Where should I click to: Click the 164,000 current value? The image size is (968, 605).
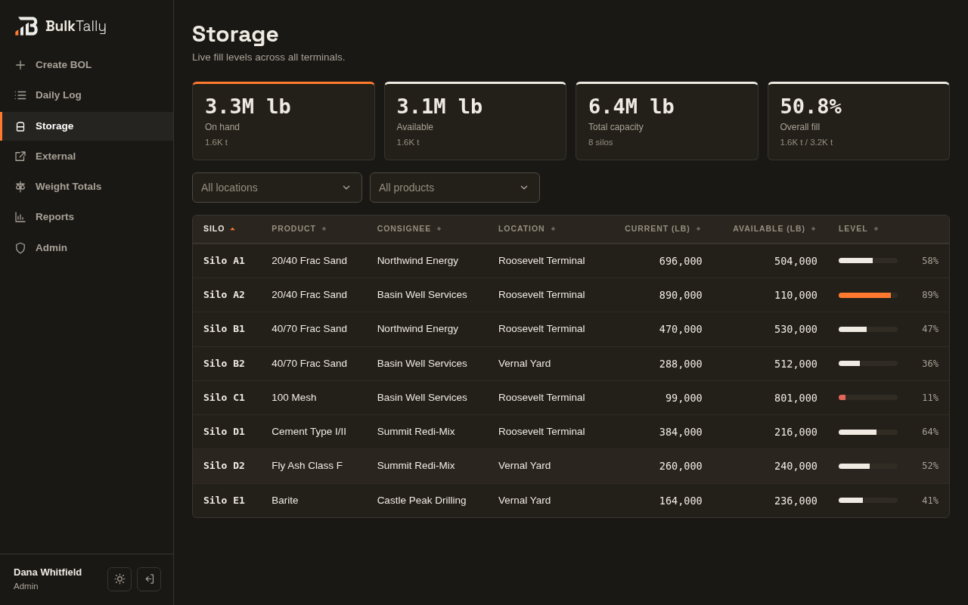(681, 501)
